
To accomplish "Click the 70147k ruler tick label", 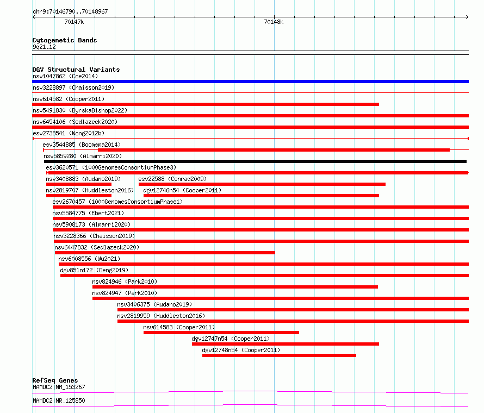I will pyautogui.click(x=74, y=22).
